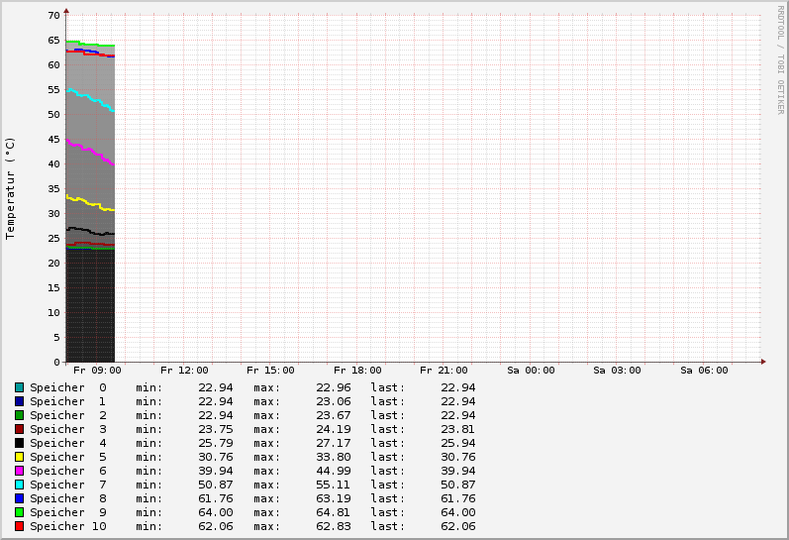
Task: Select the green Speicher 2 legend swatch
Action: pos(19,415)
